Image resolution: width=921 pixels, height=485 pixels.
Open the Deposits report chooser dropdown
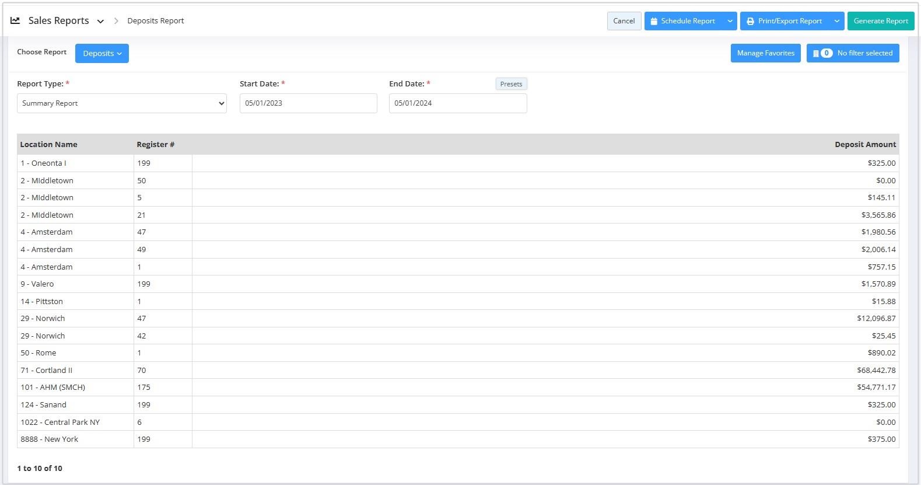pos(102,53)
